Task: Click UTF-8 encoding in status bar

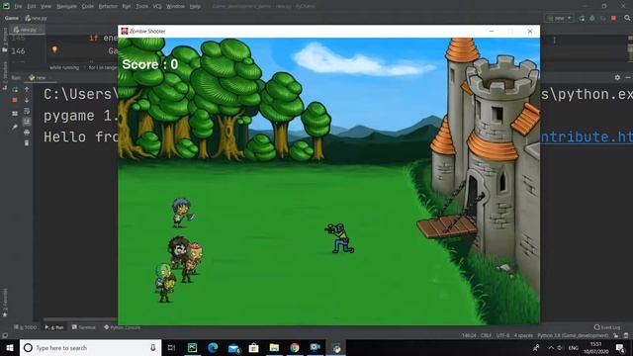Action: coord(502,336)
